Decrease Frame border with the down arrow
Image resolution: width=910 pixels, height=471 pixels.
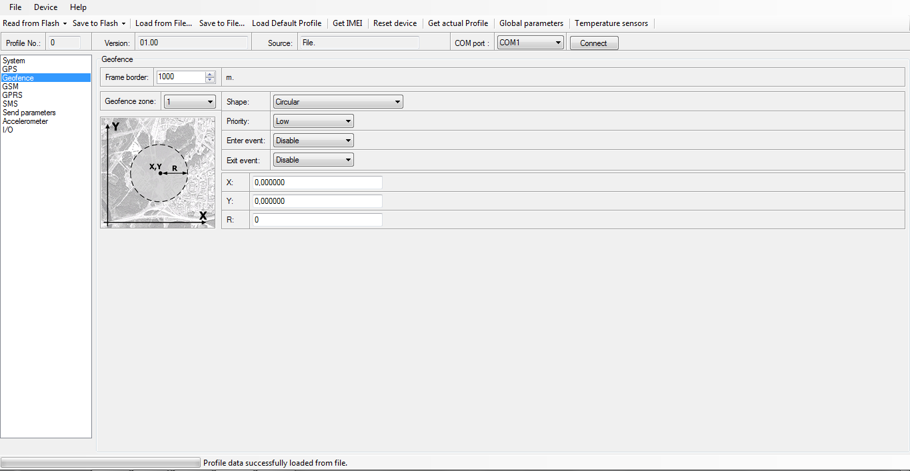tap(210, 80)
